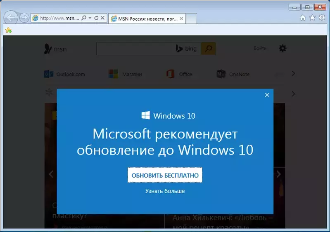Open the Анна Хилькевич news headline
The width and height of the screenshot is (330, 232).
[223, 221]
